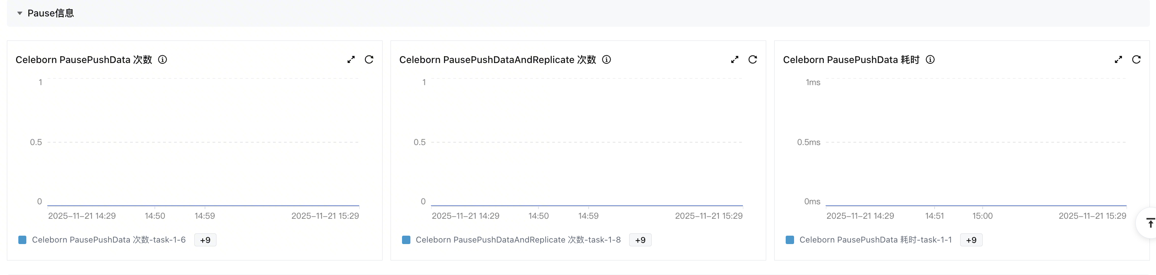This screenshot has height=275, width=1156.
Task: Toggle the PausePushDataAndReplicate 次数-task-1-8 legend series
Action: click(x=518, y=240)
